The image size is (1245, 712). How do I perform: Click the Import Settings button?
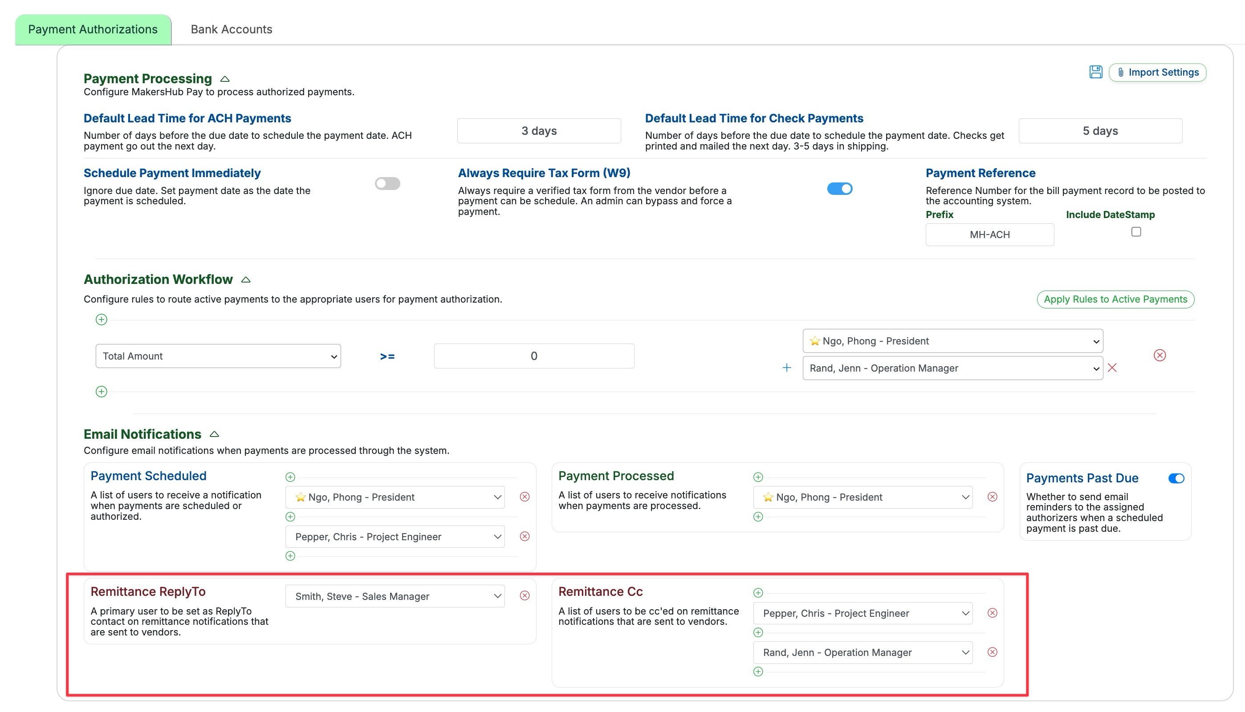pyautogui.click(x=1157, y=73)
